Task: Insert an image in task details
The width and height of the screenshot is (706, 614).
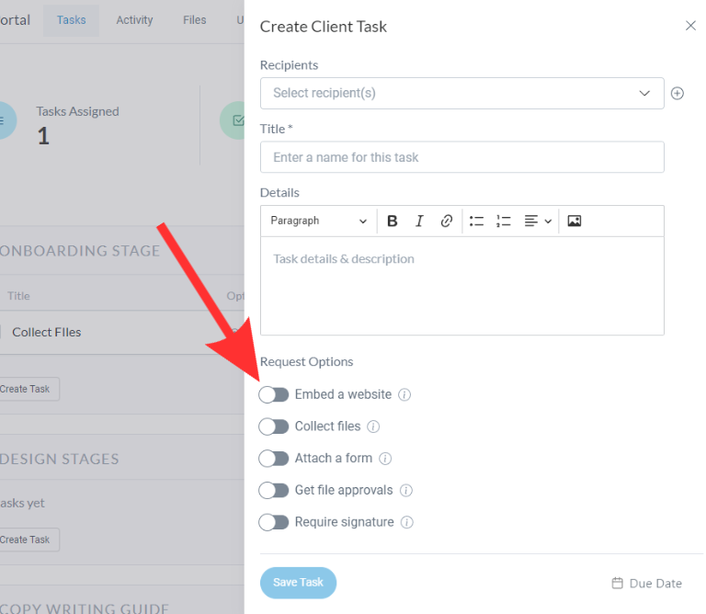Action: (x=575, y=222)
